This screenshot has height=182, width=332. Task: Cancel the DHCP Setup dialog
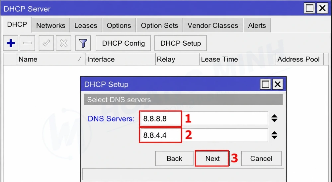click(261, 159)
